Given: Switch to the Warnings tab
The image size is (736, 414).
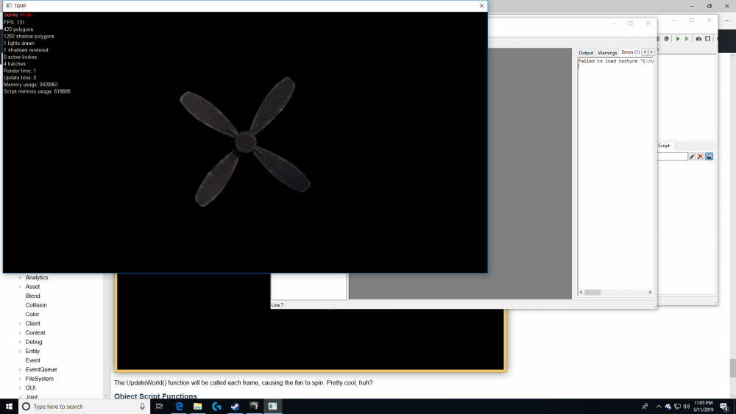Looking at the screenshot, I should 607,53.
